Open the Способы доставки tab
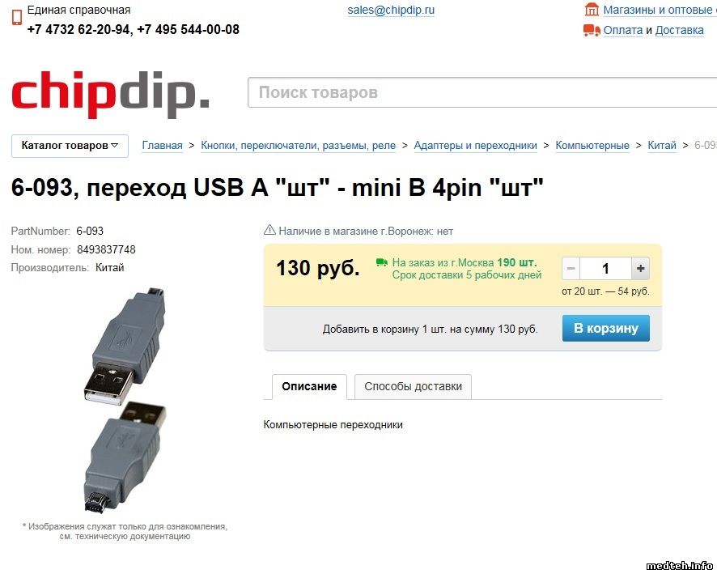 pos(413,386)
